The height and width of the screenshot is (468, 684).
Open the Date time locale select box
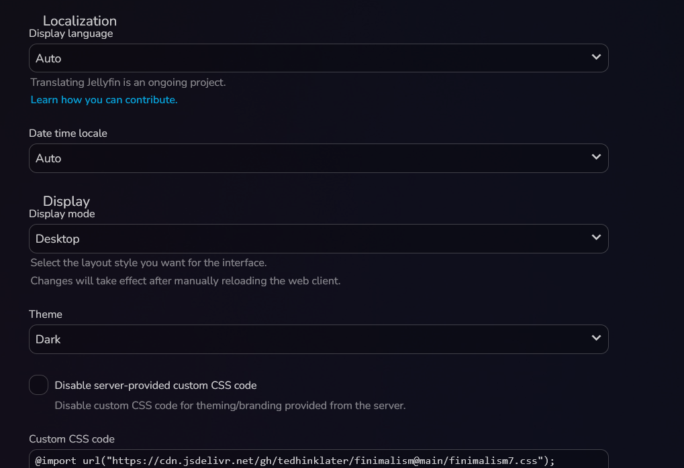(302, 158)
